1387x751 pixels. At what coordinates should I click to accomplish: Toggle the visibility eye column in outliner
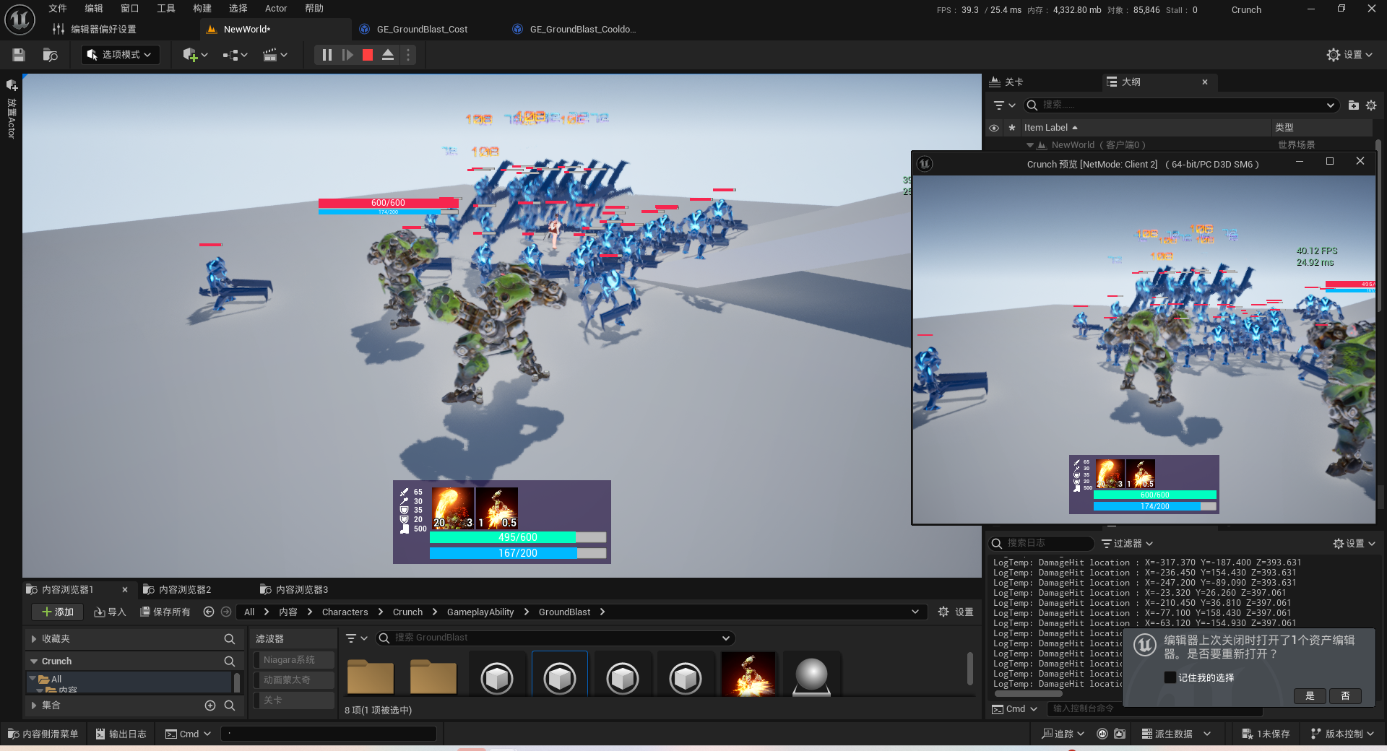click(994, 128)
